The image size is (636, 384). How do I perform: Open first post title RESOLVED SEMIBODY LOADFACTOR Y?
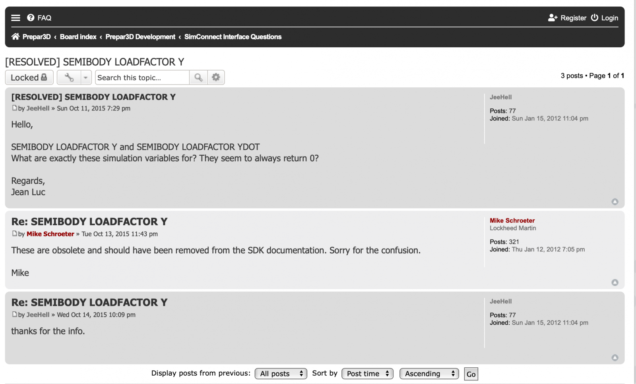pos(93,97)
